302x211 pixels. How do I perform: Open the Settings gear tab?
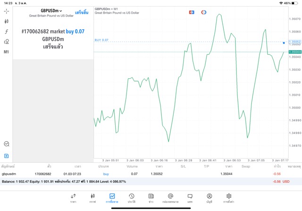click(x=229, y=198)
